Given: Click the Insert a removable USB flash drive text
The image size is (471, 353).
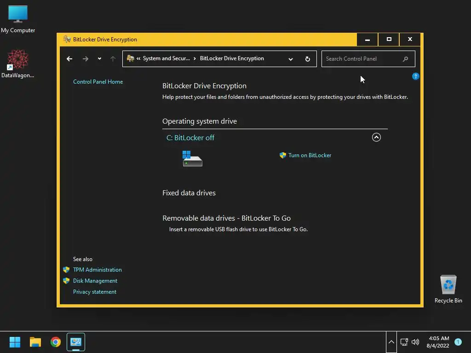Looking at the screenshot, I should tap(239, 229).
